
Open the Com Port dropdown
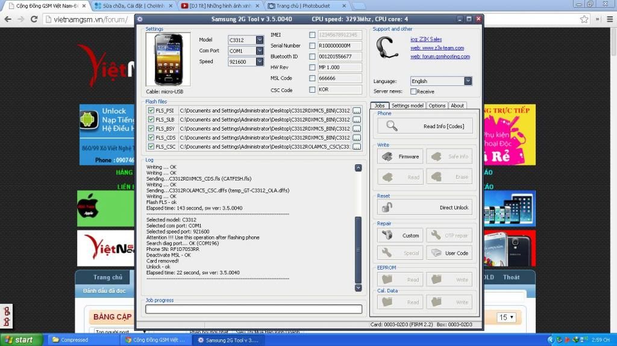[260, 51]
